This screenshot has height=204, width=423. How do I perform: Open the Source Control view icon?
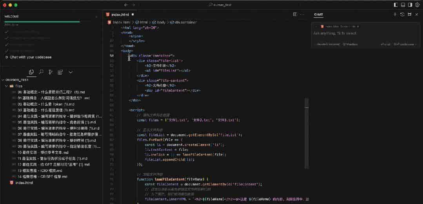tap(51, 72)
